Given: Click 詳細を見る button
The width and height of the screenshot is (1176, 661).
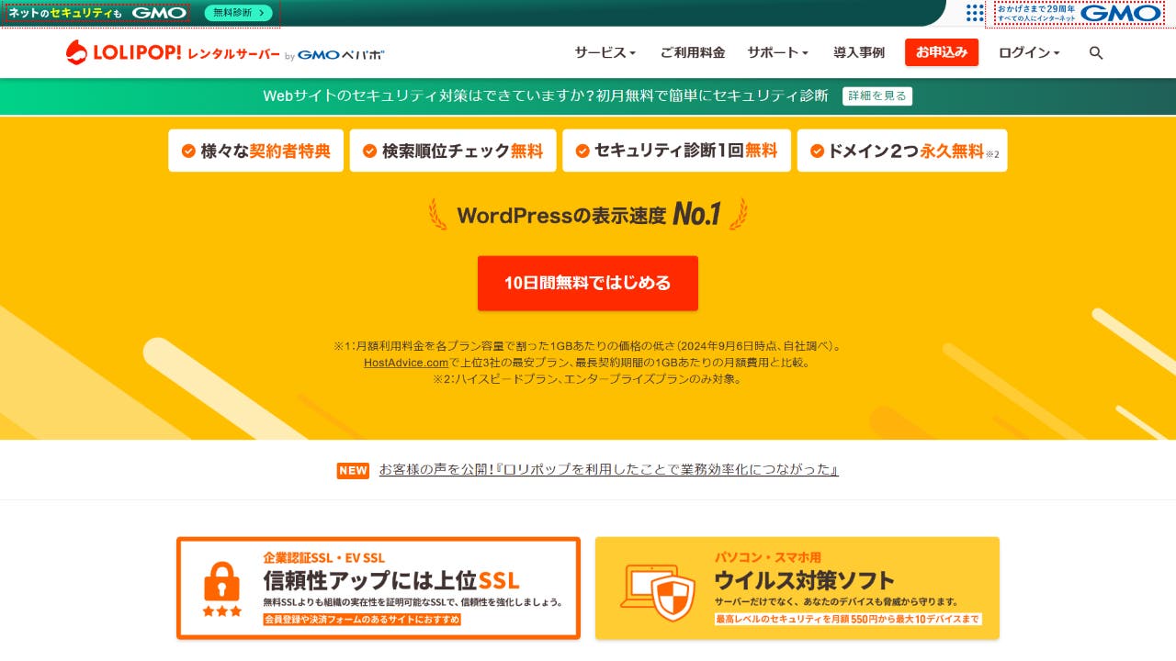Looking at the screenshot, I should point(877,95).
